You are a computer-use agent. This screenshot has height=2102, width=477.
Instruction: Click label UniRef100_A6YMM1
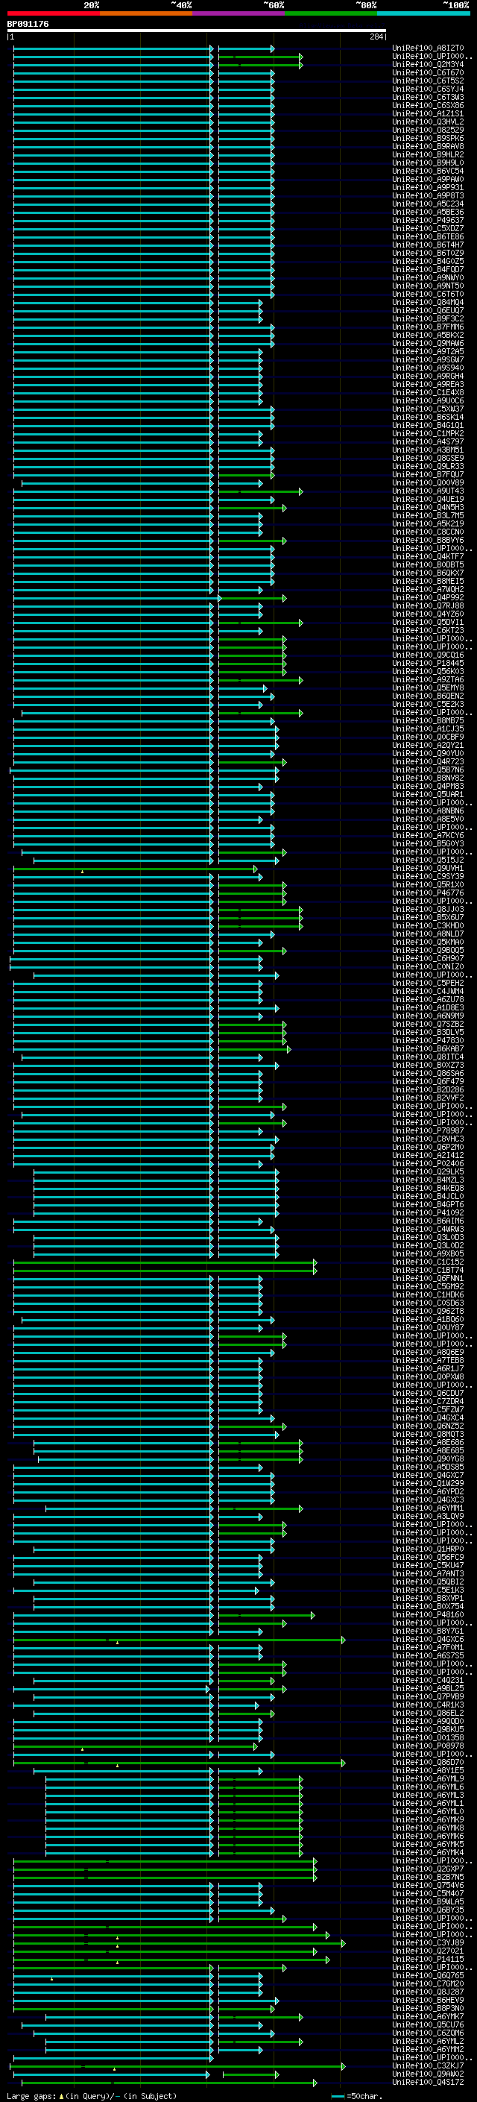pos(428,1508)
